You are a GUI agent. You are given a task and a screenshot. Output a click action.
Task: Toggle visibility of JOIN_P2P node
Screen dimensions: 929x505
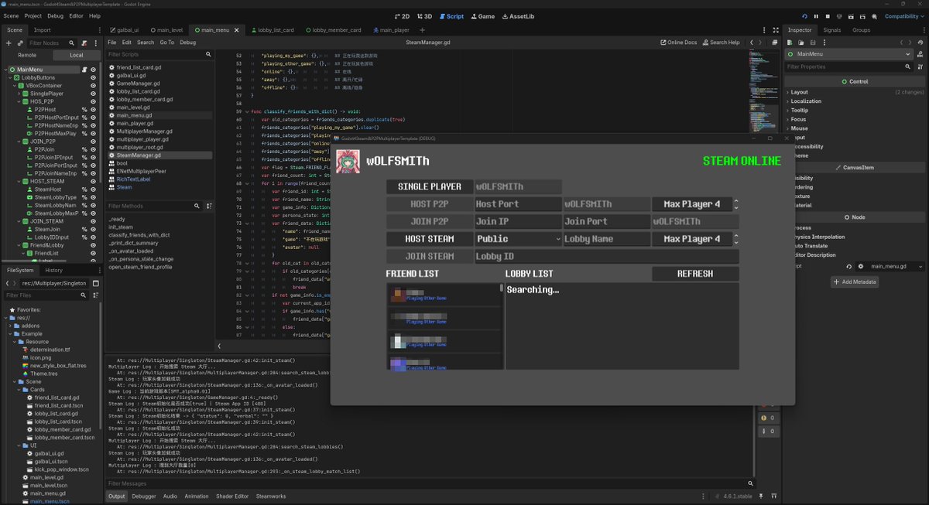93,142
